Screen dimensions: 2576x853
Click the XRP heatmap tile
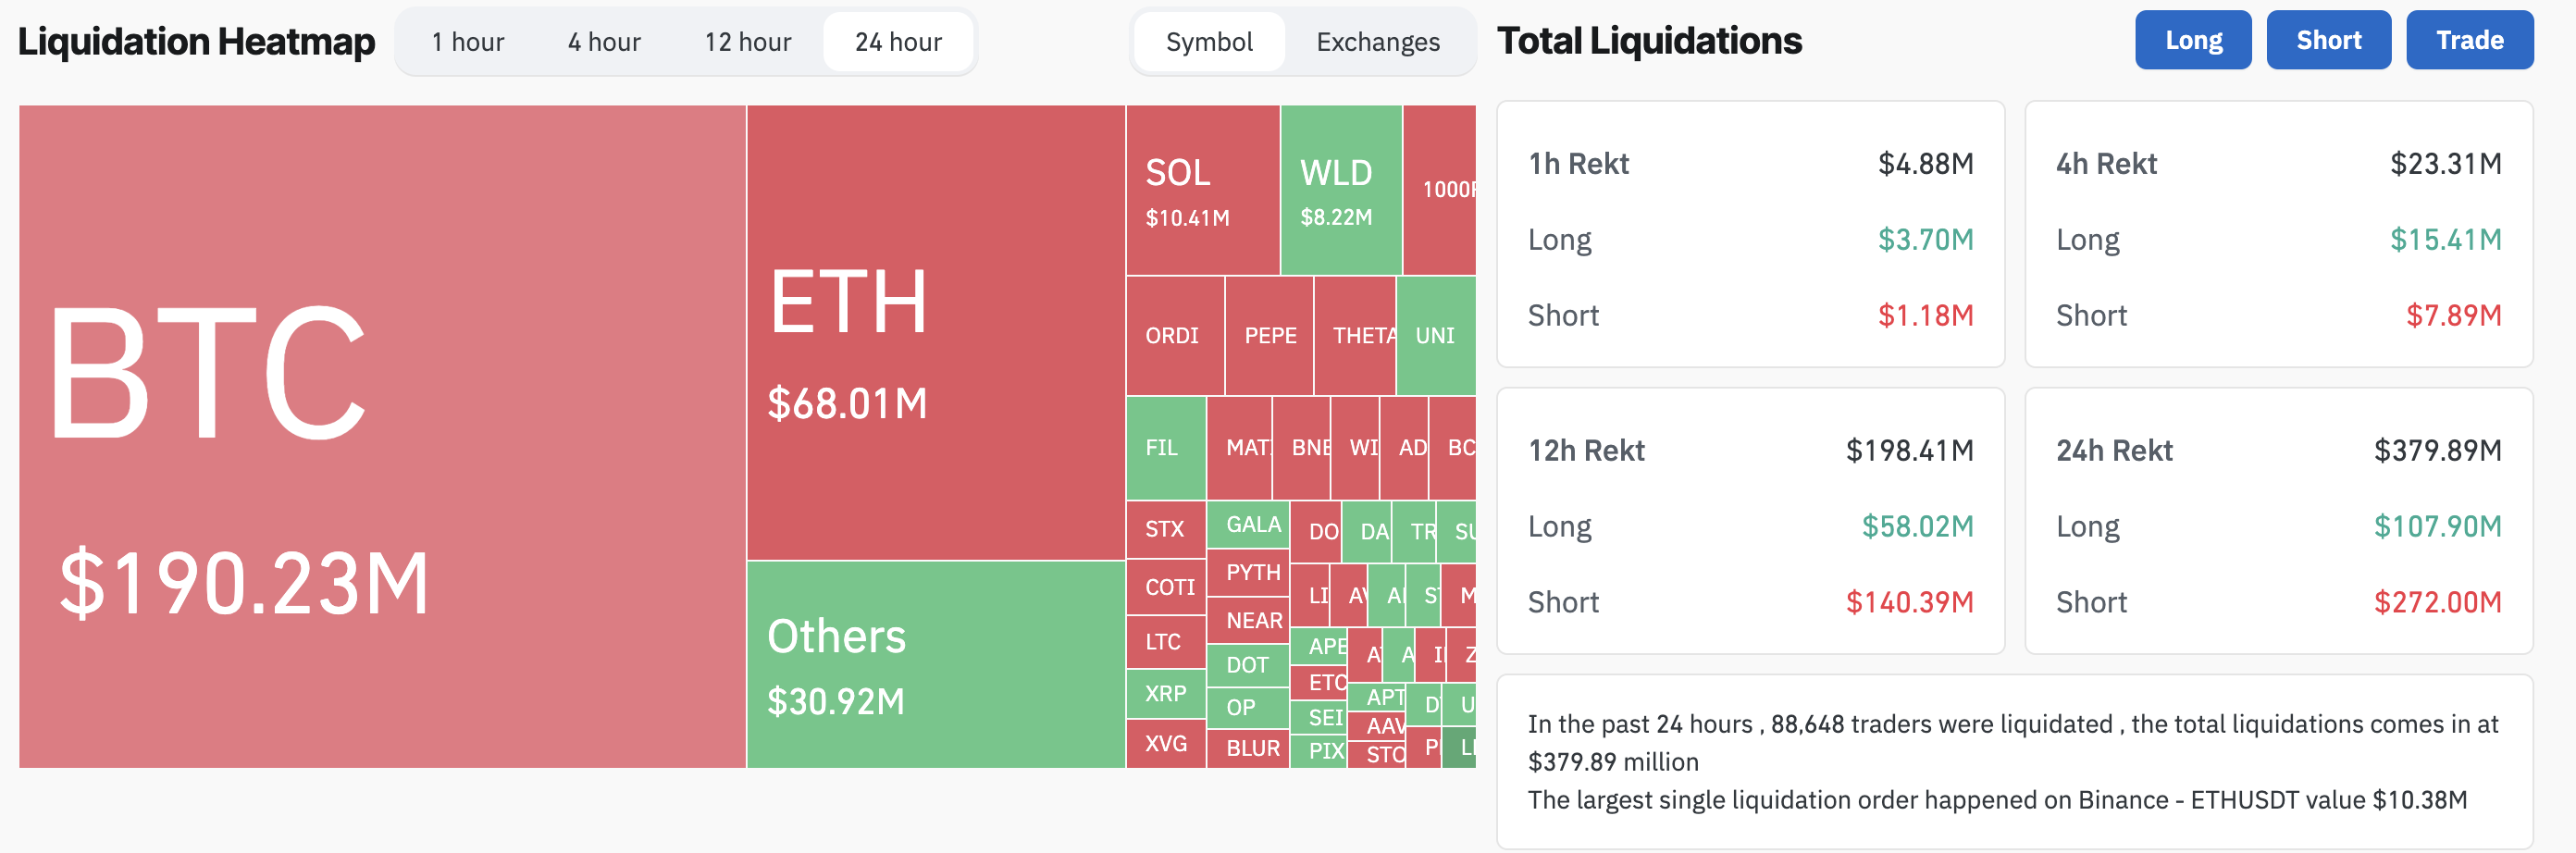(x=1165, y=694)
